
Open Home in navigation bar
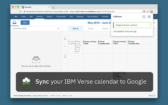click(x=23, y=17)
